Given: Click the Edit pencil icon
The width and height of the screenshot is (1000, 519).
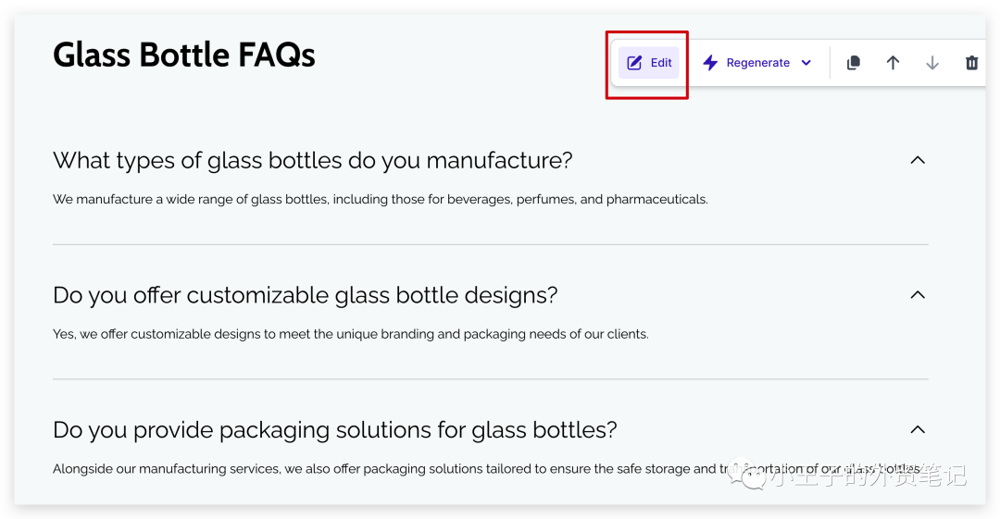Looking at the screenshot, I should [x=634, y=63].
